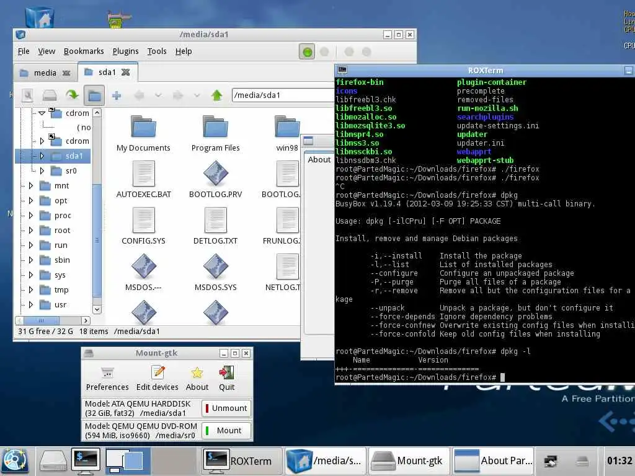Image resolution: width=635 pixels, height=476 pixels.
Task: Switch to About Par... taskbar button
Action: [x=493, y=461]
